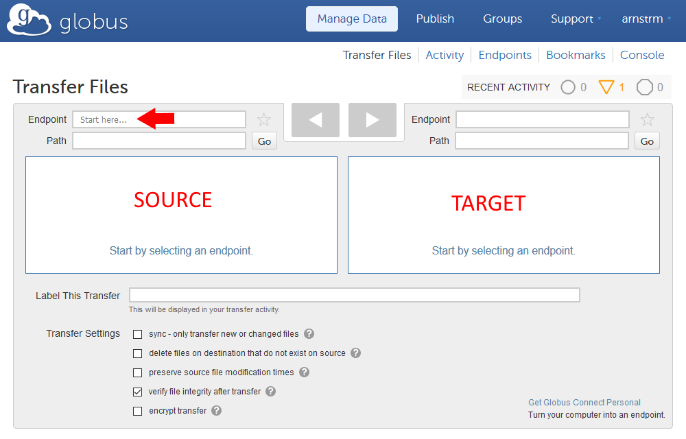Viewport: 686px width, 439px height.
Task: Bookmark the source endpoint with the star
Action: tap(264, 120)
